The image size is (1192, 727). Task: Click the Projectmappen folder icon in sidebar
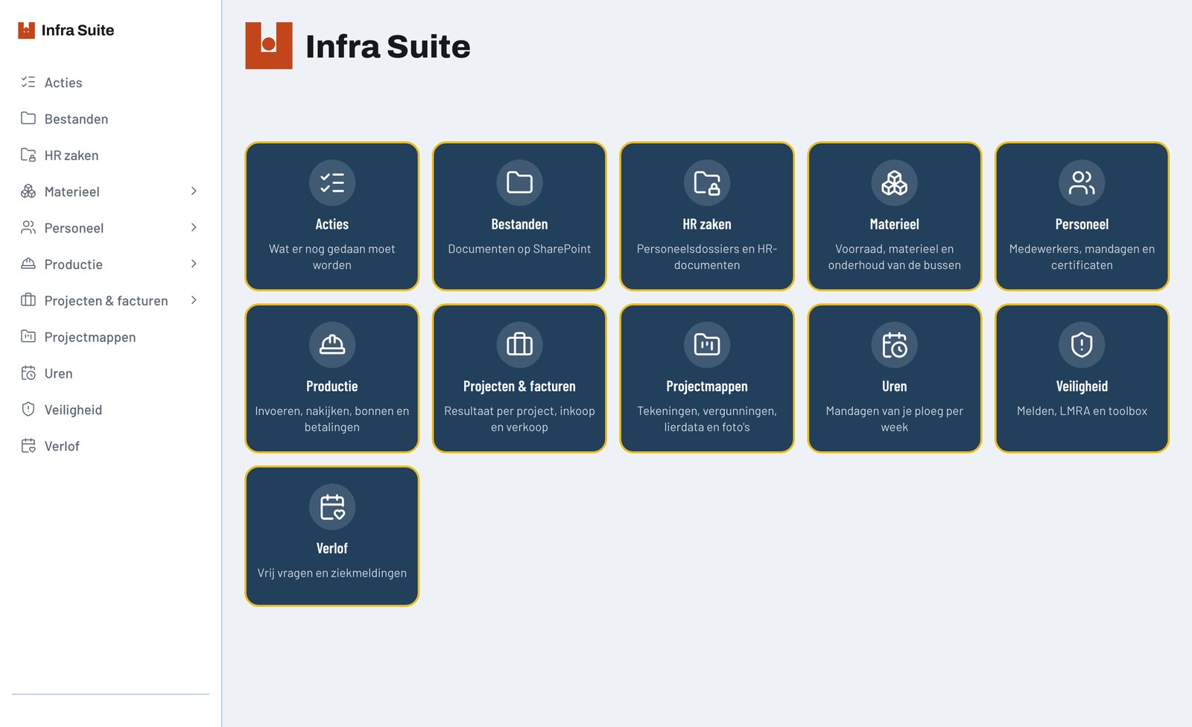click(x=28, y=337)
